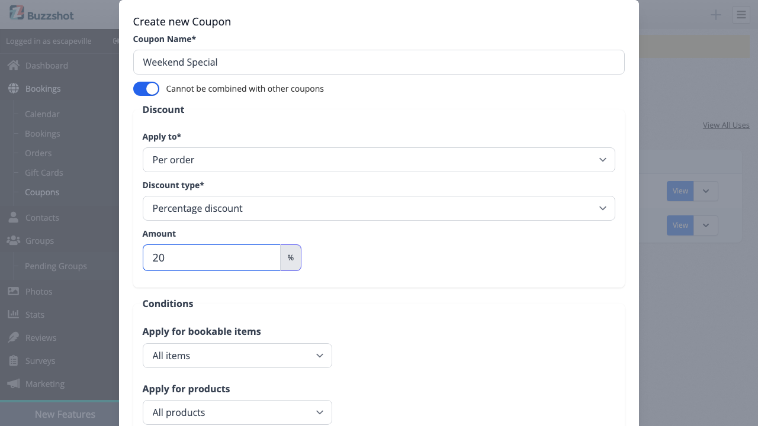Open the Photos section icon
758x426 pixels.
click(x=13, y=291)
